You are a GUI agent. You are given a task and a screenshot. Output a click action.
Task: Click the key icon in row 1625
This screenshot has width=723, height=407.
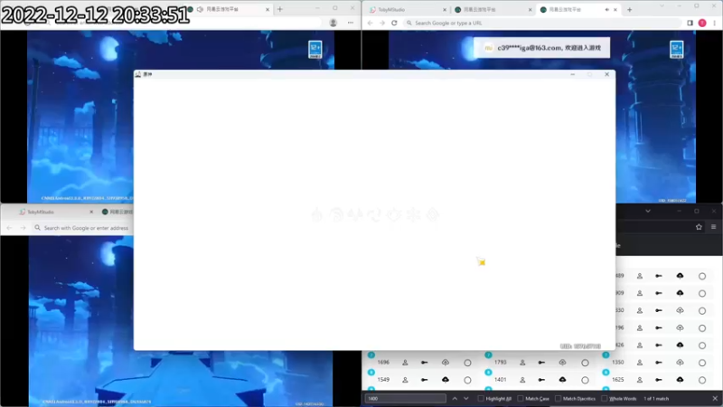point(659,380)
